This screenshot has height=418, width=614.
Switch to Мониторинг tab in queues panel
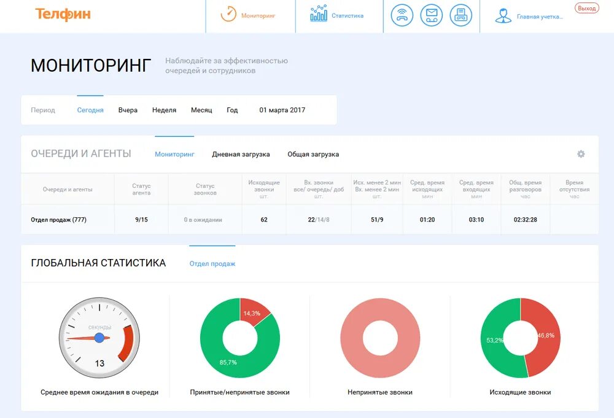pyautogui.click(x=174, y=154)
